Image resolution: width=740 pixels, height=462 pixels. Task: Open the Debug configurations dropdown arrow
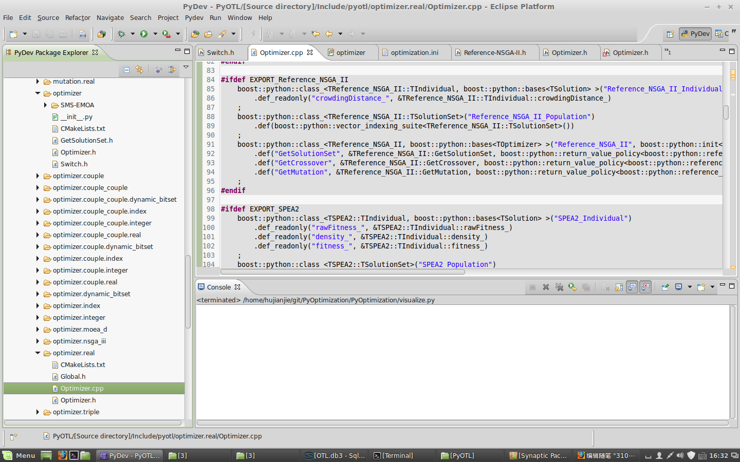click(x=133, y=34)
